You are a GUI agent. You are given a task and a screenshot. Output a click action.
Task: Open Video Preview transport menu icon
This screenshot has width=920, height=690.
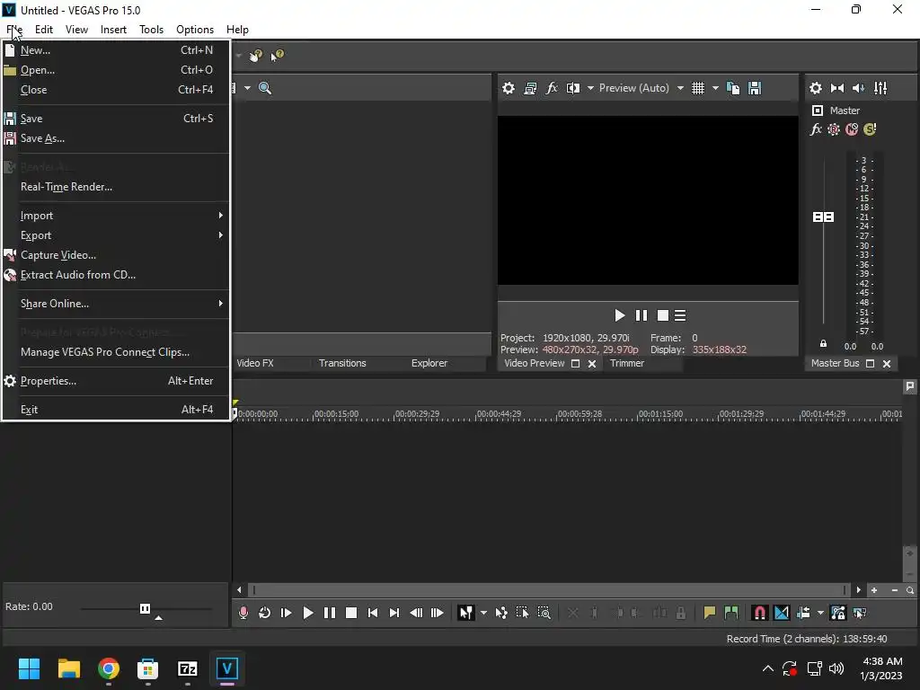tap(680, 315)
